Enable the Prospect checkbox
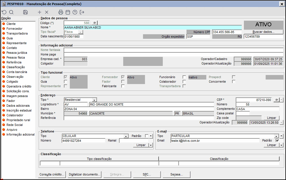This screenshot has width=286, height=180. point(234,77)
